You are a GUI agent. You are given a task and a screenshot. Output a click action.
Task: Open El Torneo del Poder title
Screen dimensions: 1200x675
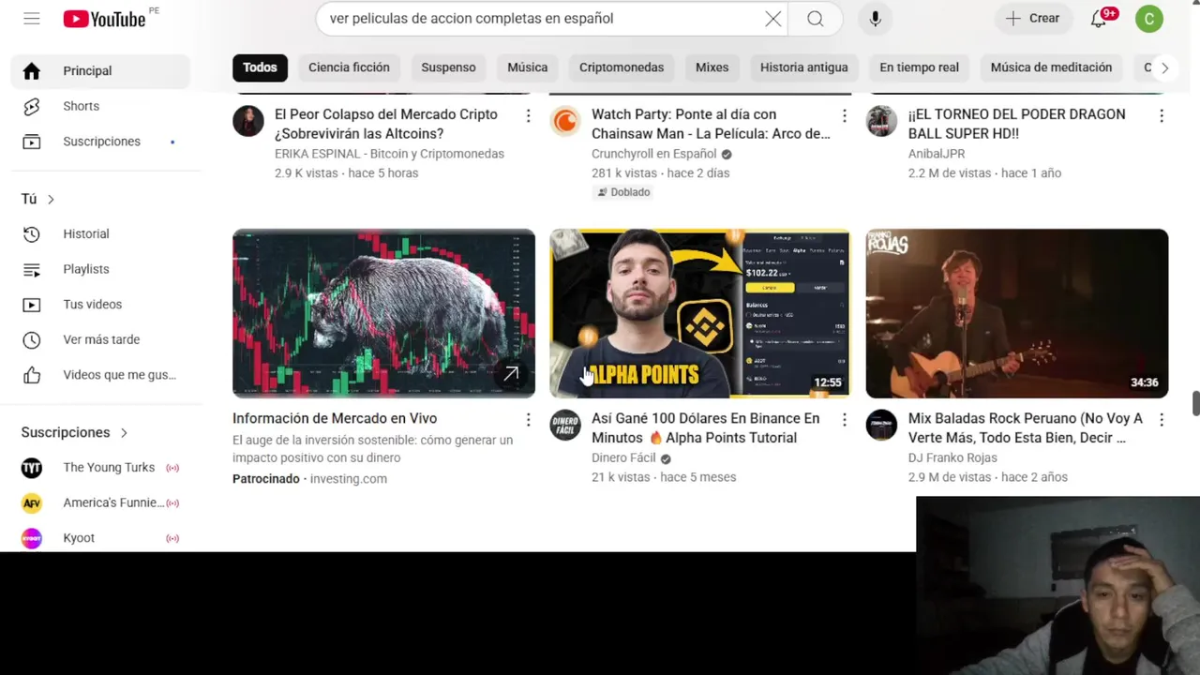coord(1016,124)
